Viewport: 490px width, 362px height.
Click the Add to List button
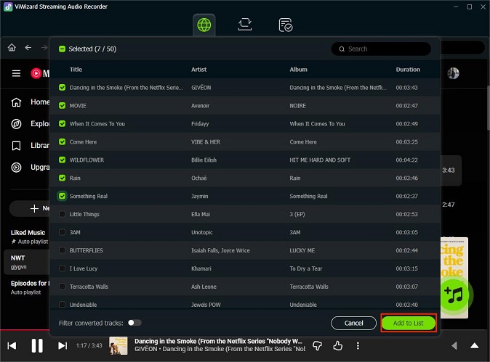[x=408, y=323]
